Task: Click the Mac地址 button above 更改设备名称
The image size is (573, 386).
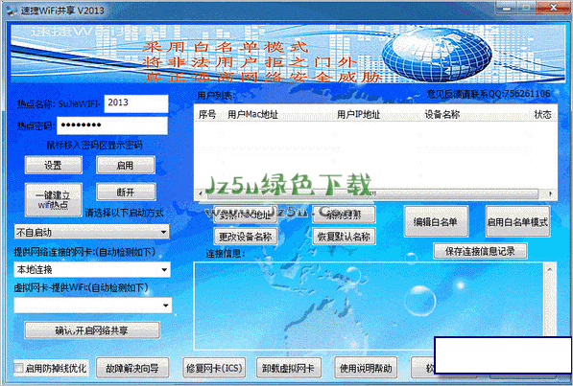Action: click(x=245, y=215)
